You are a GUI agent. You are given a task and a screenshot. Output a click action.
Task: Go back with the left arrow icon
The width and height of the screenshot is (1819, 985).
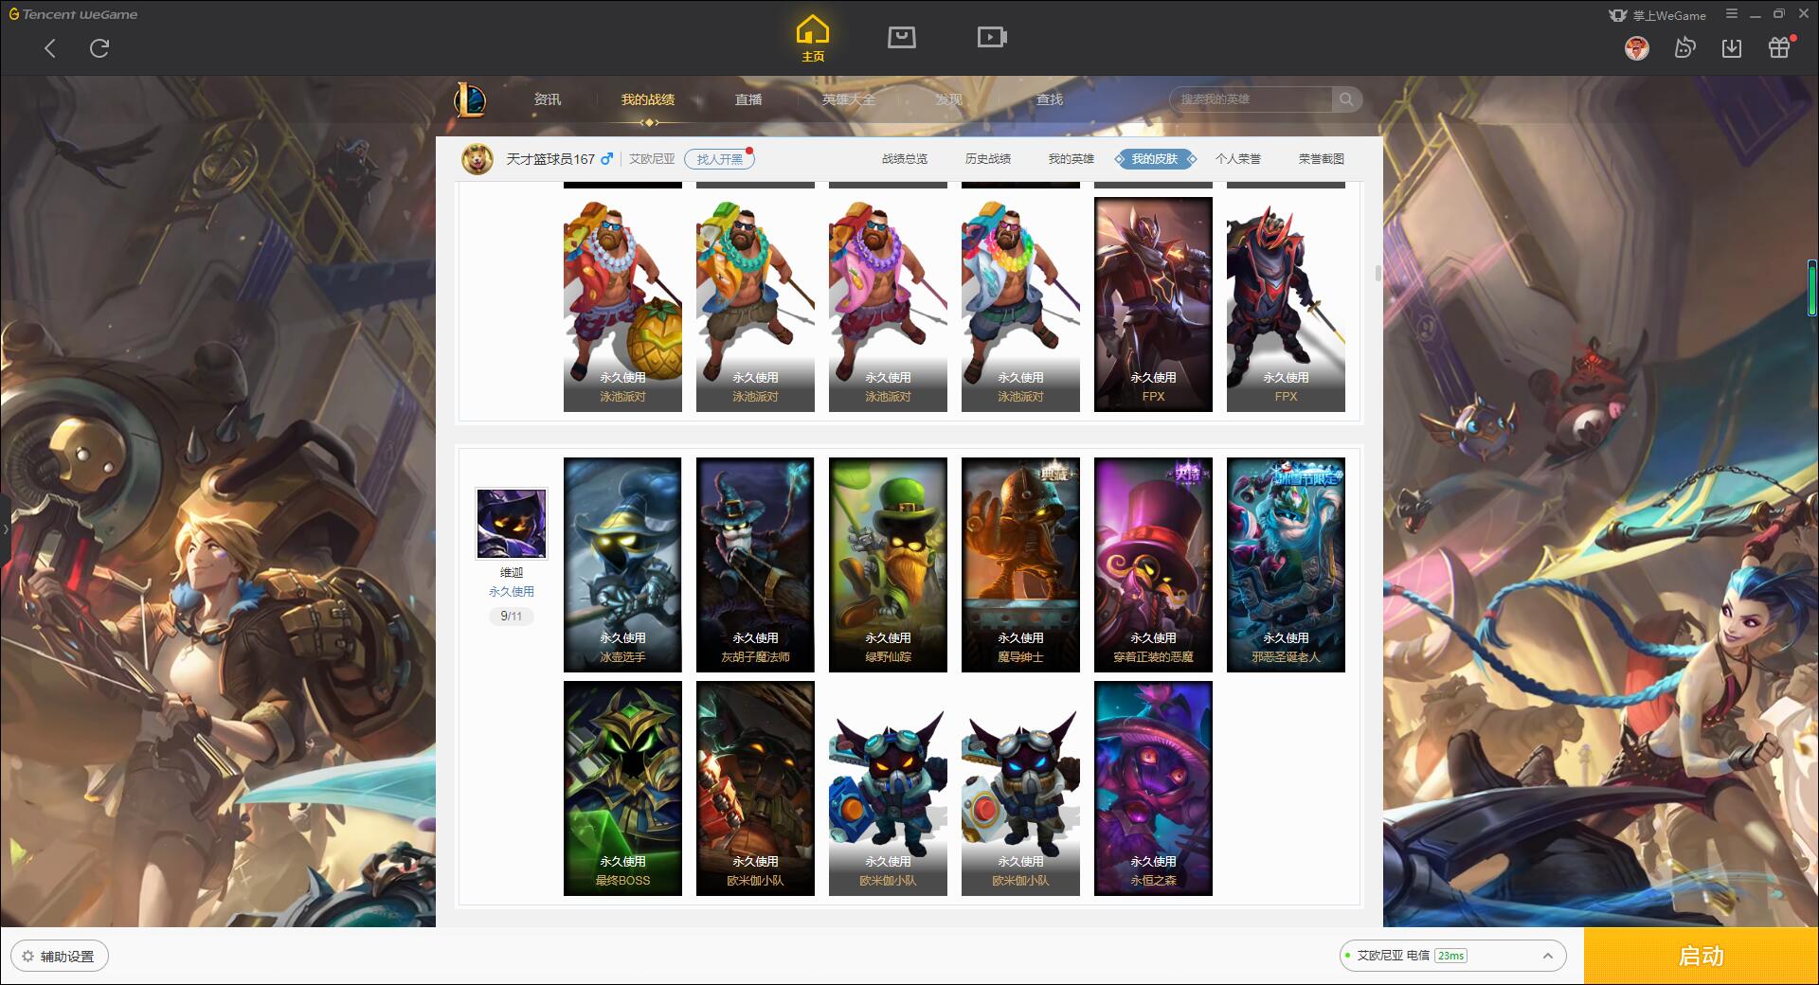50,48
